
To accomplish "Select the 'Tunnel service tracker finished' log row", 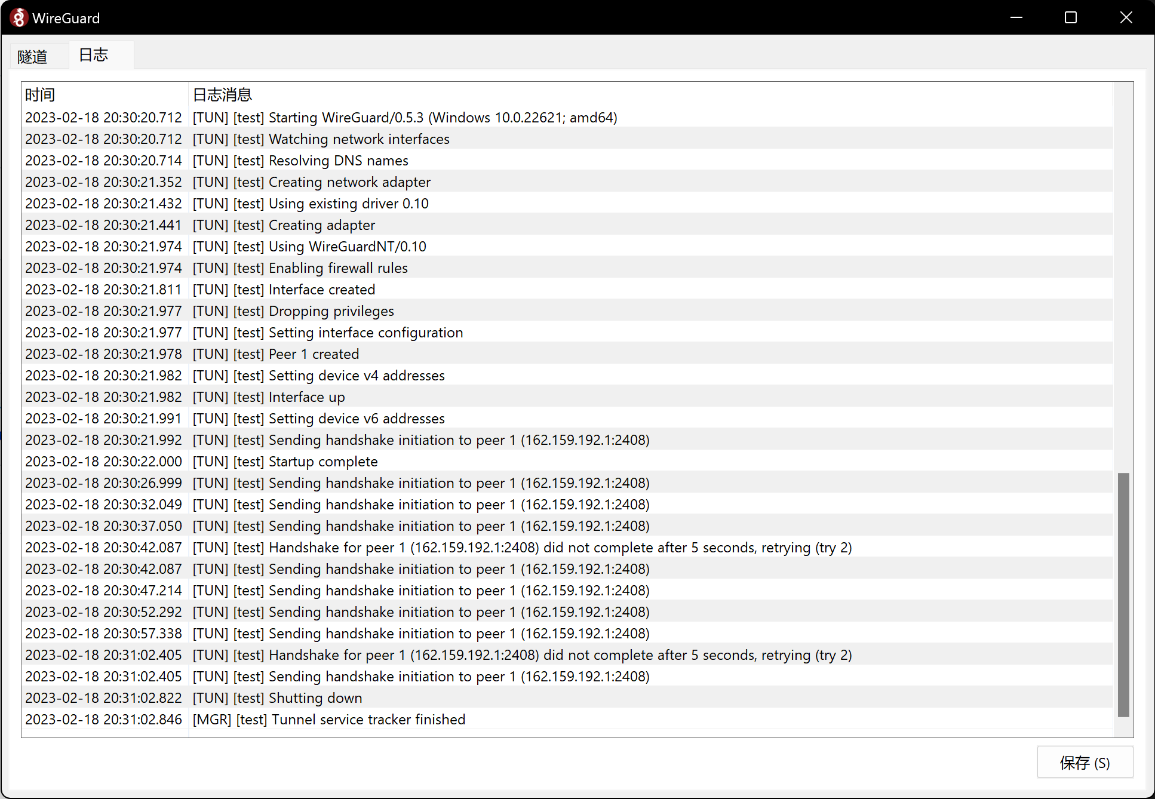I will click(328, 720).
